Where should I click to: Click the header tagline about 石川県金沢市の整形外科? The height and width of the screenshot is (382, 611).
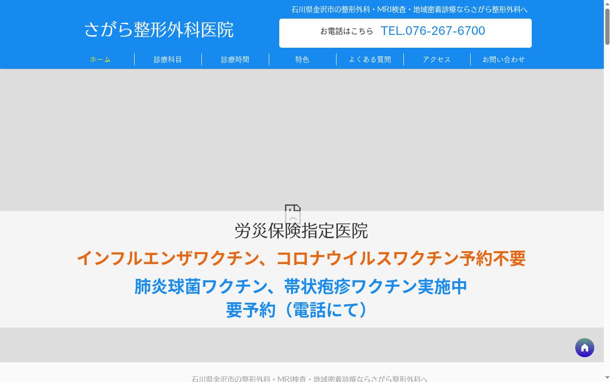[x=410, y=9]
